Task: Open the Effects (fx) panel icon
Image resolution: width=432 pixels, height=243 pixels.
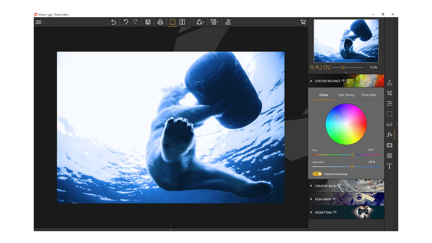Action: click(389, 134)
